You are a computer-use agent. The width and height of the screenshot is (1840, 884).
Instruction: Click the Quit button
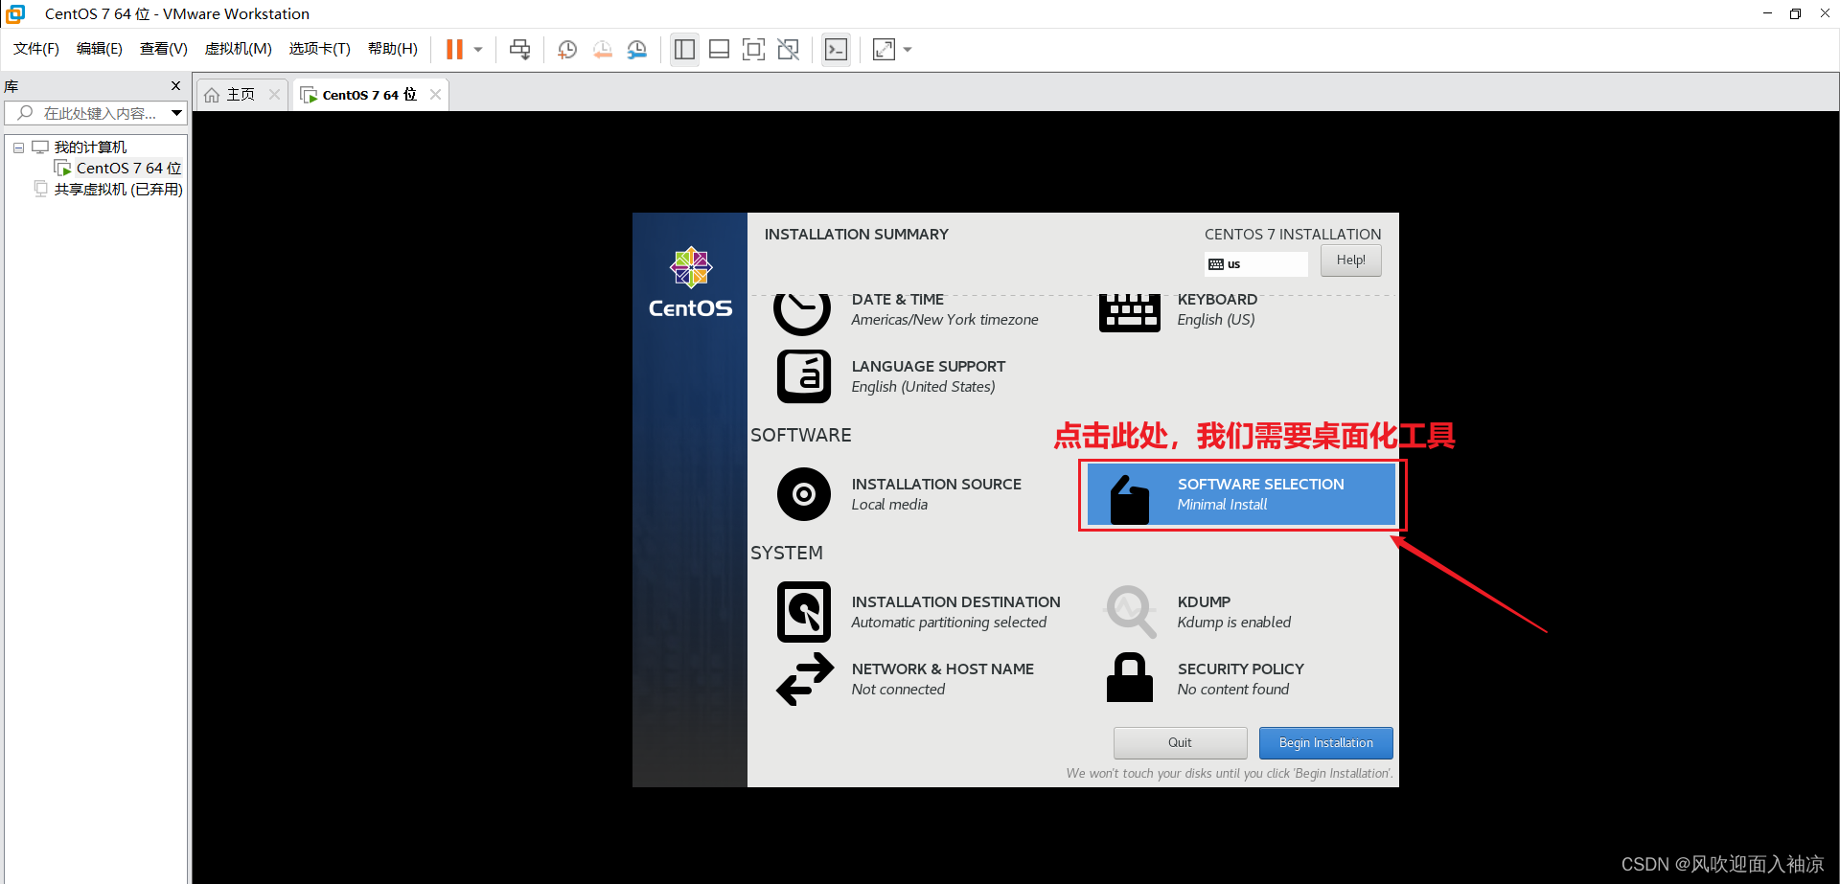point(1180,743)
